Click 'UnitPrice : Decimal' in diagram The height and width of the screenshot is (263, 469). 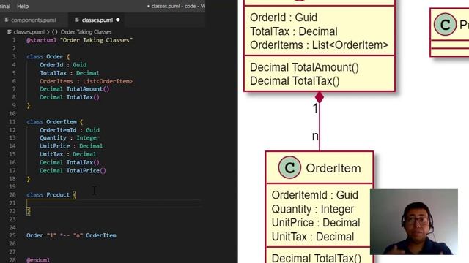[316, 223]
